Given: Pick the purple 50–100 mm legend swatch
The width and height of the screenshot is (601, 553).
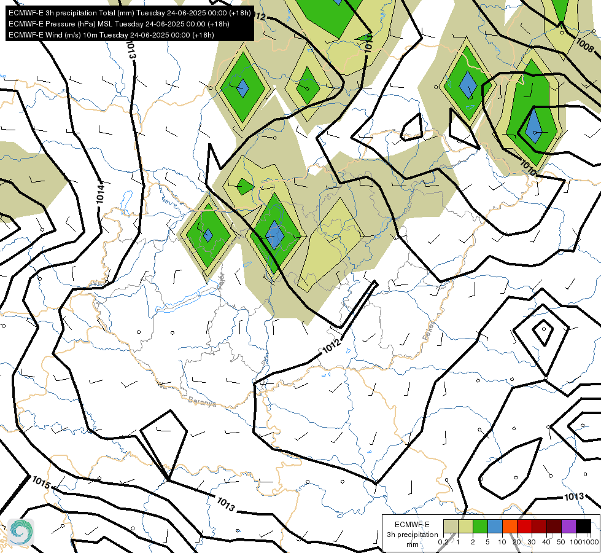Looking at the screenshot, I should pyautogui.click(x=568, y=526).
